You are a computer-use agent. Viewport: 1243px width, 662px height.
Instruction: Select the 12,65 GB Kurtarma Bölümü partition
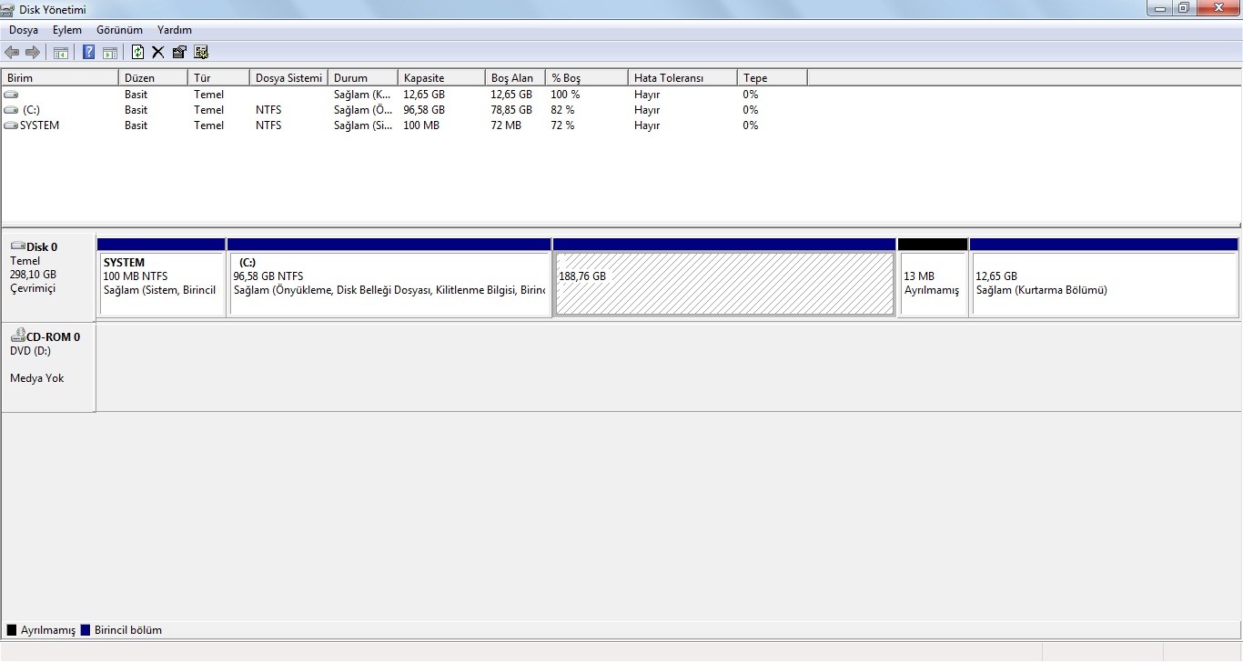point(1104,284)
